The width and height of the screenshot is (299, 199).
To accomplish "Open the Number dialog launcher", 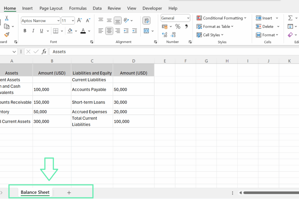I will (190, 42).
